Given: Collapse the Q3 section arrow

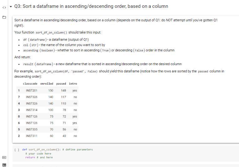Looking at the screenshot, I should (x=11, y=7).
